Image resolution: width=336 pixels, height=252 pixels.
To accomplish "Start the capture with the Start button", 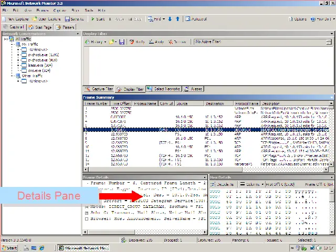I will (98, 19).
